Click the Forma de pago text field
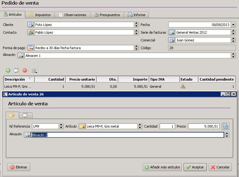The image size is (239, 177). tap(84, 48)
